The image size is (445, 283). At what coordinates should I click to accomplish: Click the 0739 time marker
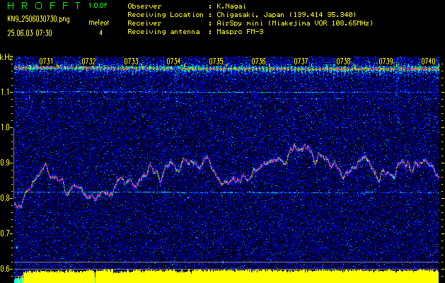(386, 61)
